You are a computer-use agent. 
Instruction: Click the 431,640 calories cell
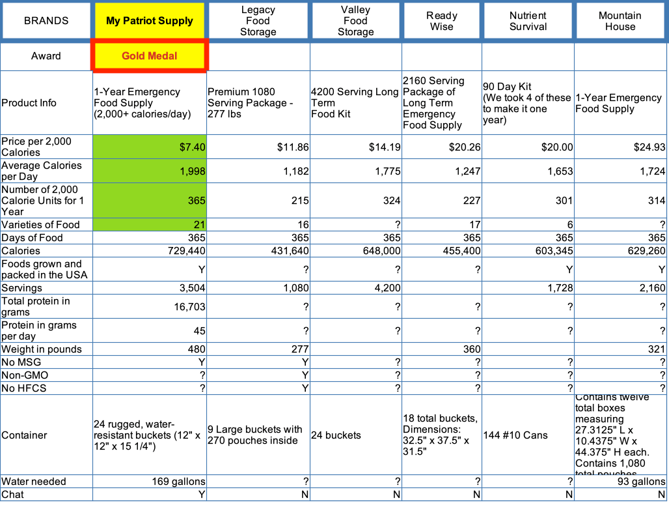[x=258, y=251]
